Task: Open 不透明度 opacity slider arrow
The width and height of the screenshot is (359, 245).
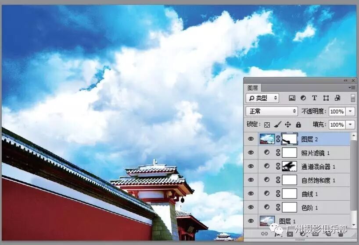Action: pos(350,111)
